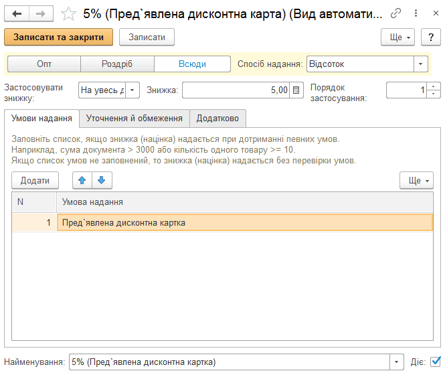Add this form to favorites star
445x373 pixels.
[68, 13]
